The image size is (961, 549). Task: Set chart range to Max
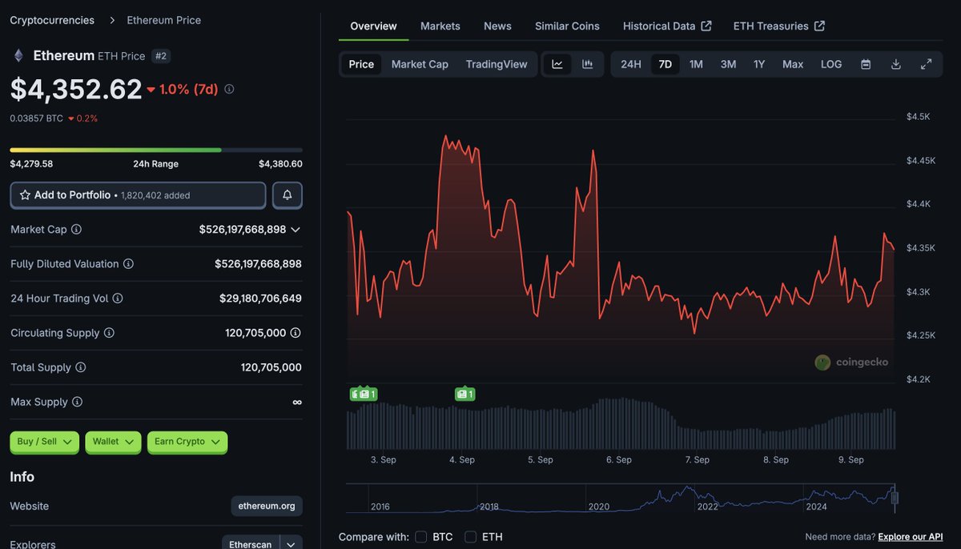[x=793, y=64]
